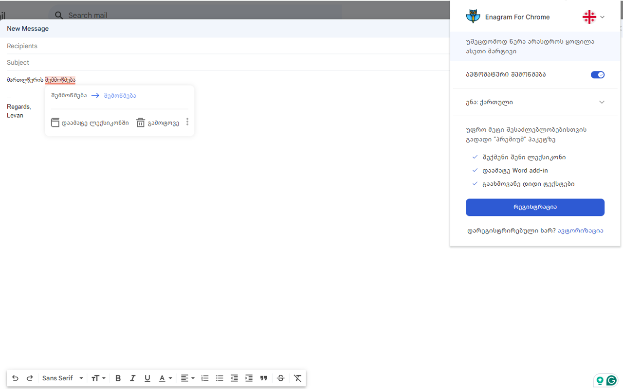
Task: Open the ავტორიზაცია link
Action: 581,231
